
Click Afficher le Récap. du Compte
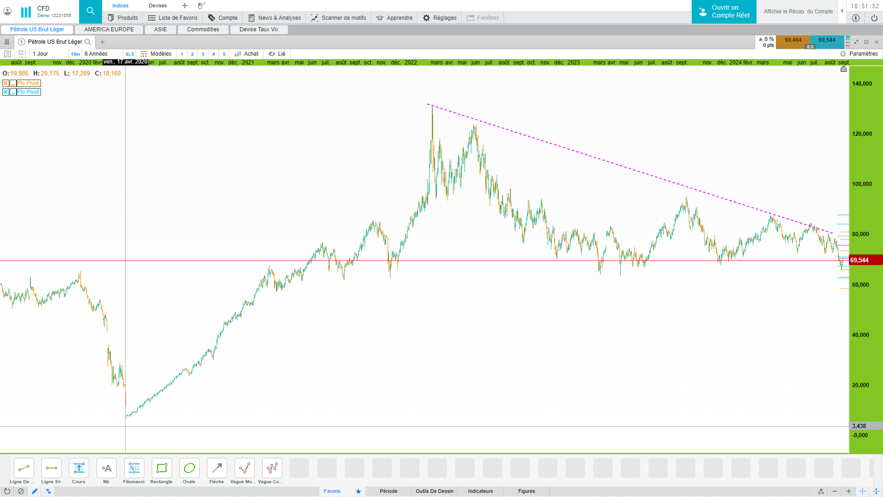click(798, 12)
